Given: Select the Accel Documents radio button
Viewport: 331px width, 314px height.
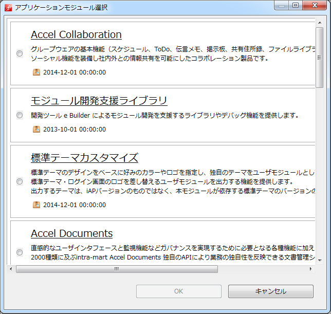Looking at the screenshot, I should [20, 252].
